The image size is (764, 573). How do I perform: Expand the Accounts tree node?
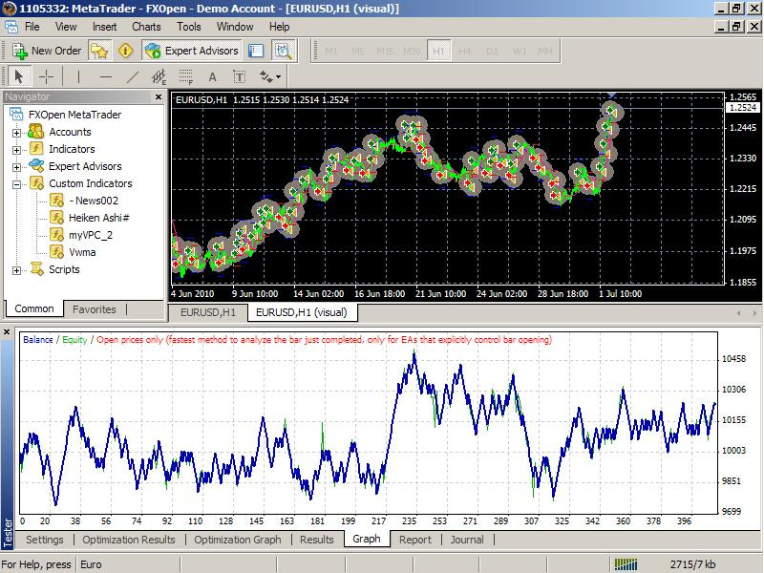(16, 133)
